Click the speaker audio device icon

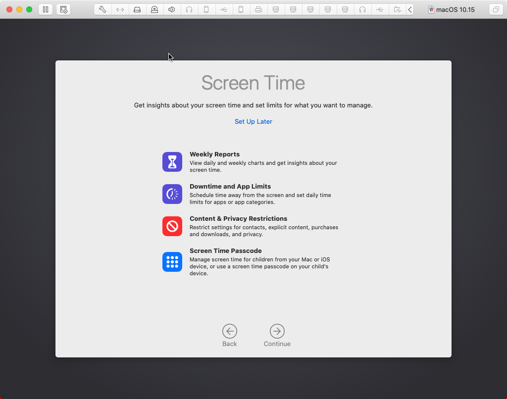pos(172,9)
